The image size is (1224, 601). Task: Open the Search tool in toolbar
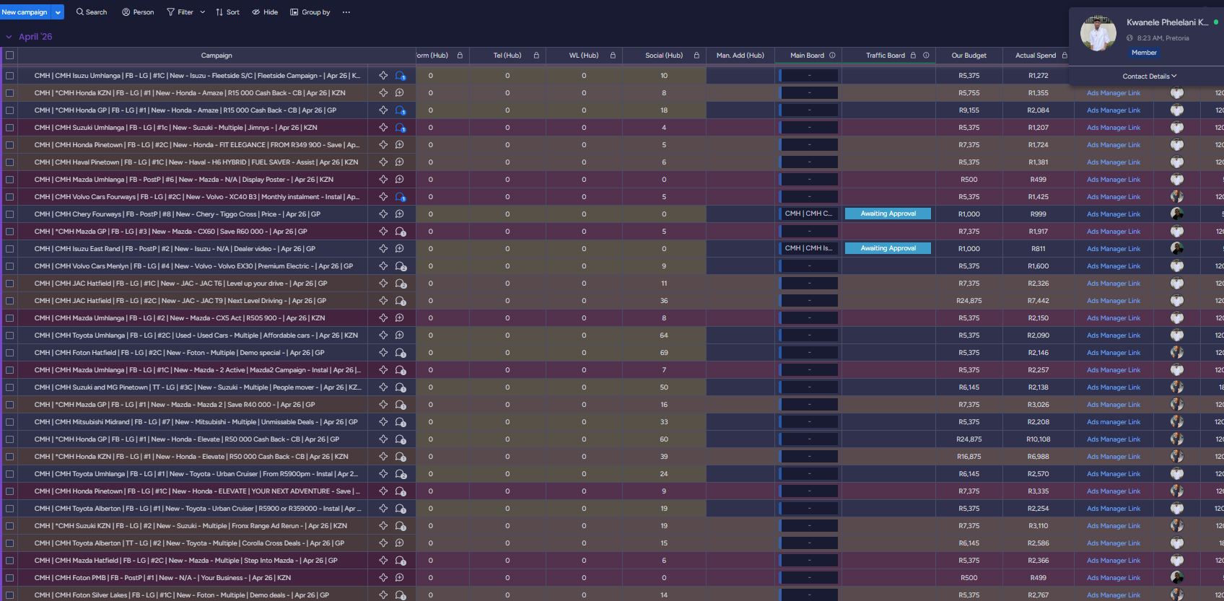[x=92, y=12]
